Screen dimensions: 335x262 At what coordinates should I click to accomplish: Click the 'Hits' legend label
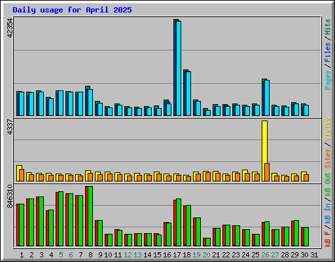tap(327, 27)
